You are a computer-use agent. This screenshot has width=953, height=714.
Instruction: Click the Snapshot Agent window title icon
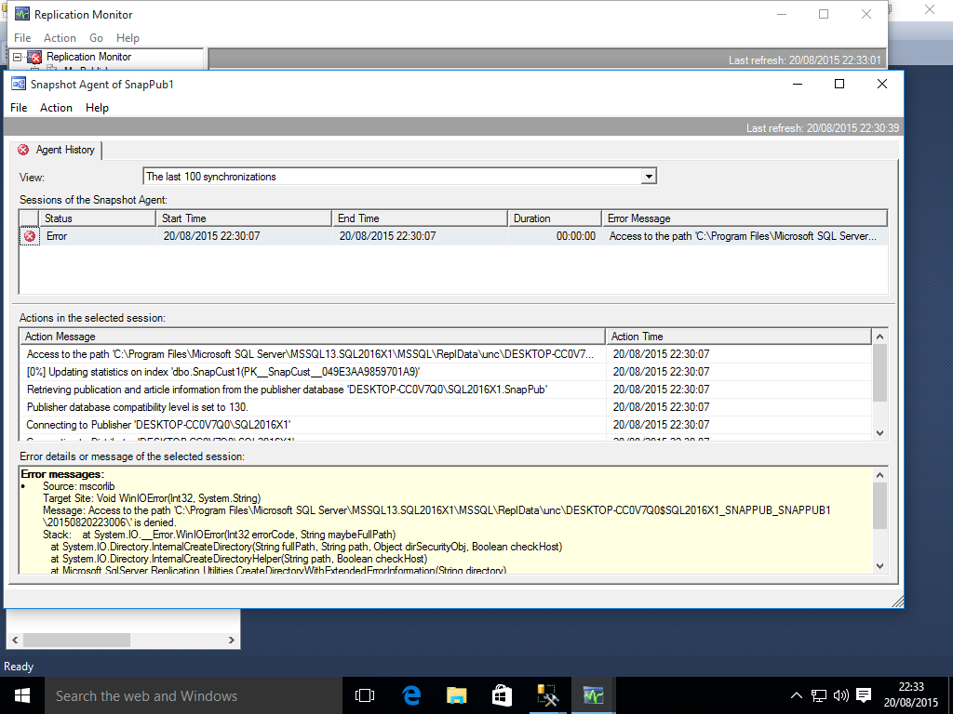tap(18, 84)
